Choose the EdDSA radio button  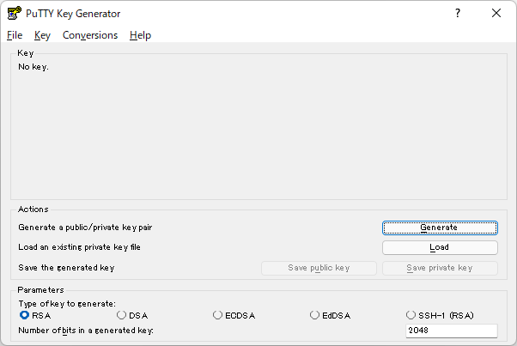(x=330, y=315)
